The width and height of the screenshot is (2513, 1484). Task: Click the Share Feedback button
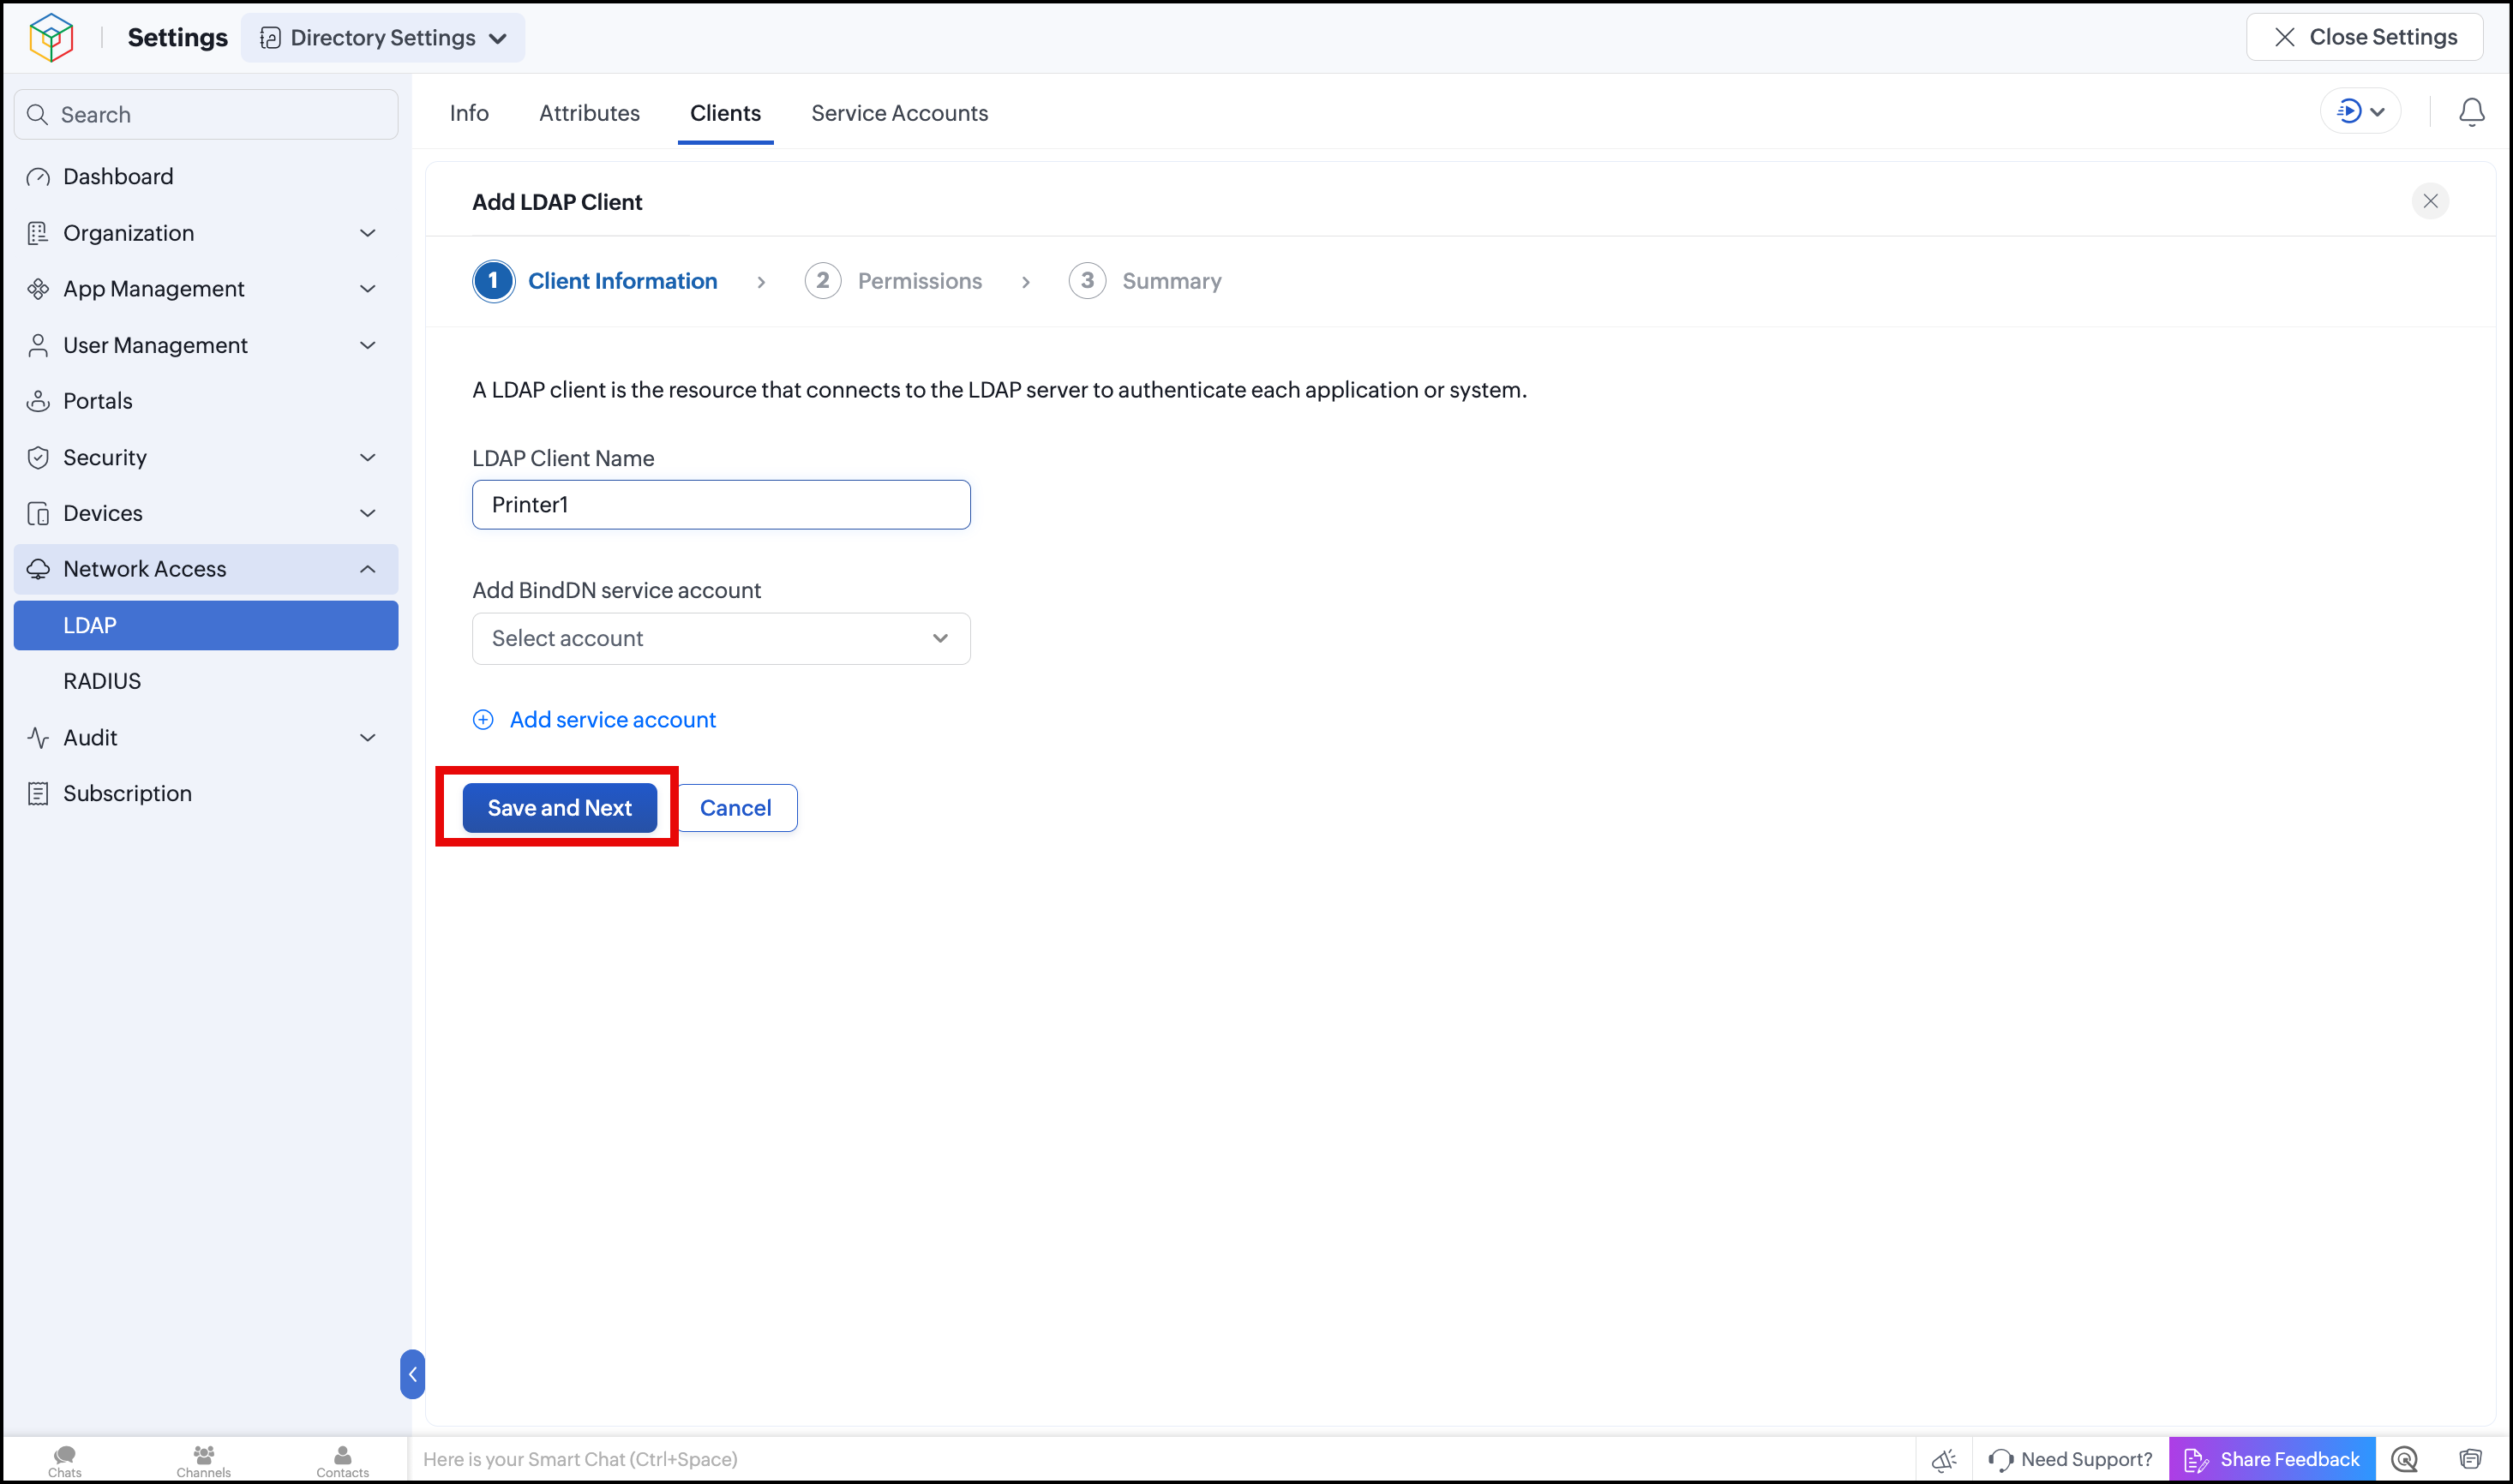2272,1460
